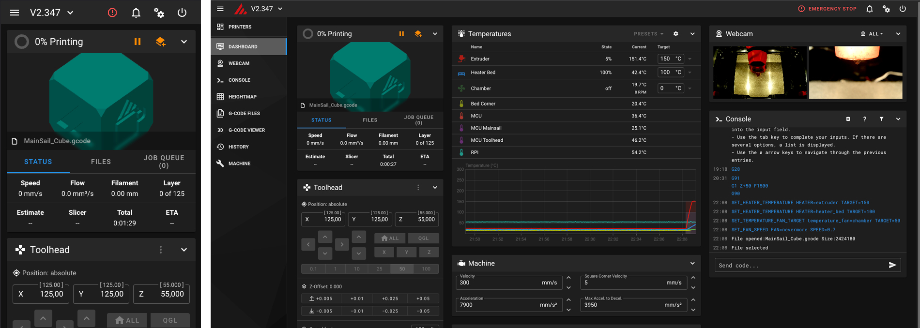Open the Temperatures PRESETS dropdown
Viewport: 920px width, 328px height.
pos(648,34)
